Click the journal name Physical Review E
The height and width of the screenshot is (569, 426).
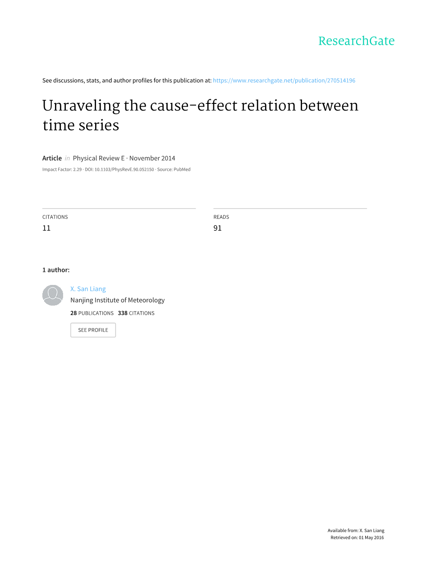point(99,158)
